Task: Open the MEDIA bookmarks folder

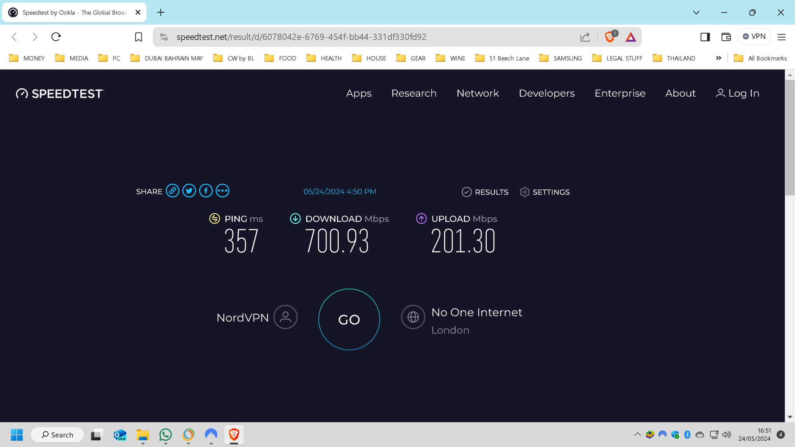Action: tap(72, 58)
